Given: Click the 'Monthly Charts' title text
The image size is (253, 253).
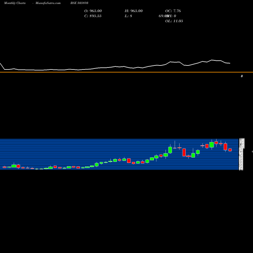Looking at the screenshot, I should tap(15, 3).
